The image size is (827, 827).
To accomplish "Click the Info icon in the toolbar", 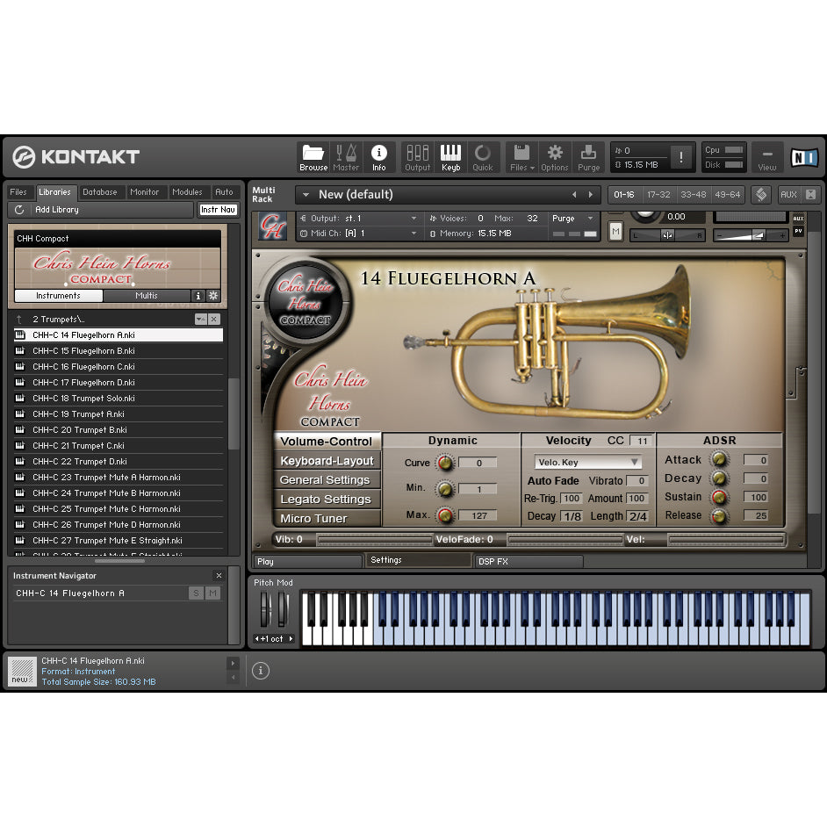I will (x=379, y=156).
